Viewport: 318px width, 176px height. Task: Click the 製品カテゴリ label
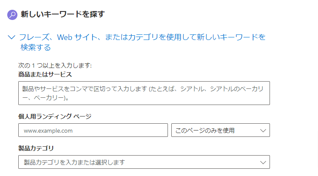[36, 148]
